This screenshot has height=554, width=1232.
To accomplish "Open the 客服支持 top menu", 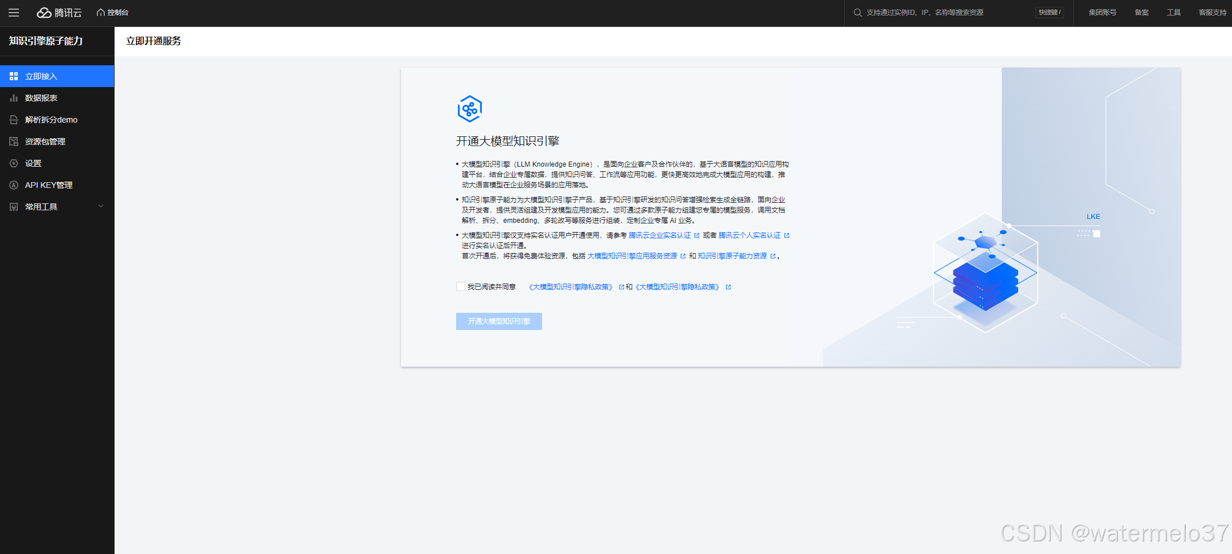I will (1213, 13).
